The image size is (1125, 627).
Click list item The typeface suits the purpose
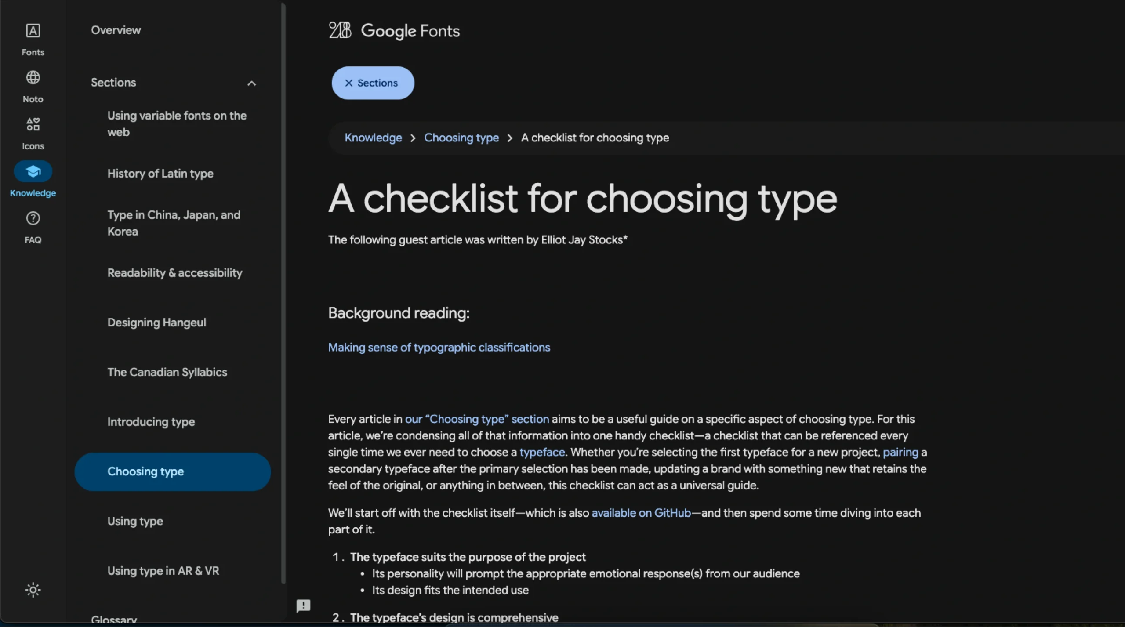tap(468, 557)
